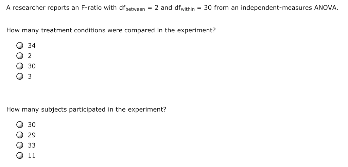This screenshot has width=348, height=167.
Task: Choose radio button 2 for treatment conditions
Action: 20,56
